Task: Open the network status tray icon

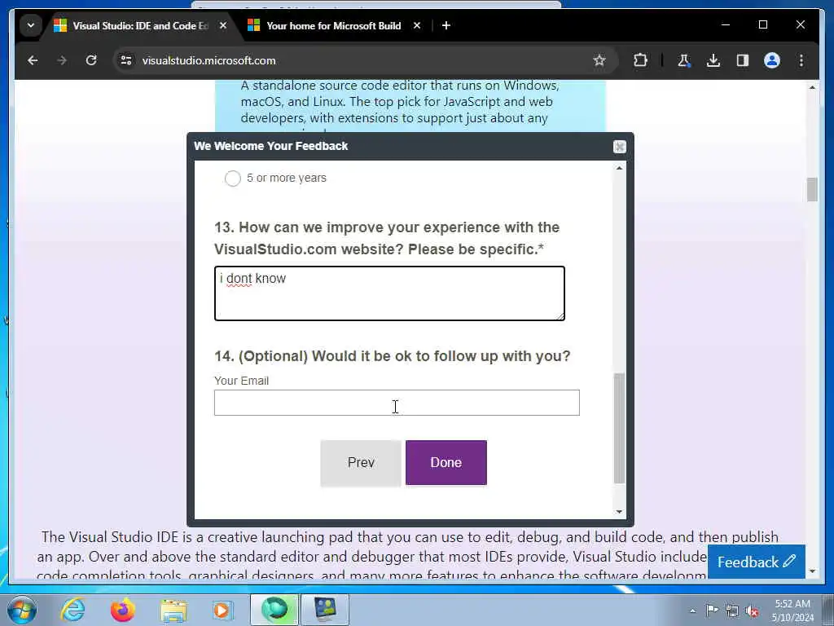Action: (732, 611)
